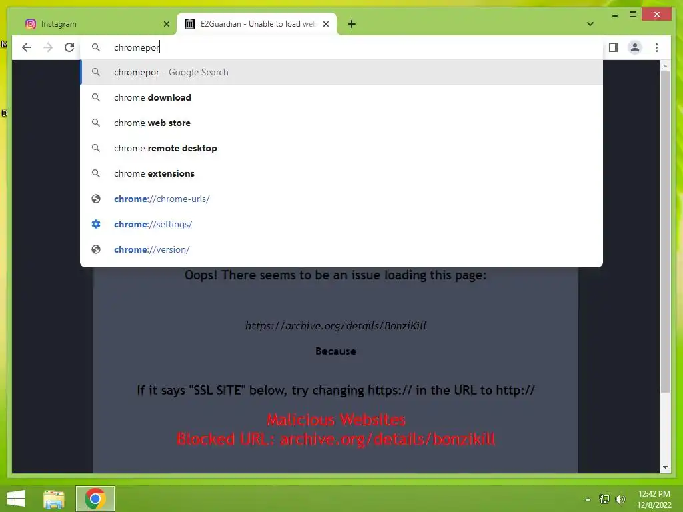Go back using the browser back arrow
Screen dimensions: 683x512
(x=27, y=47)
